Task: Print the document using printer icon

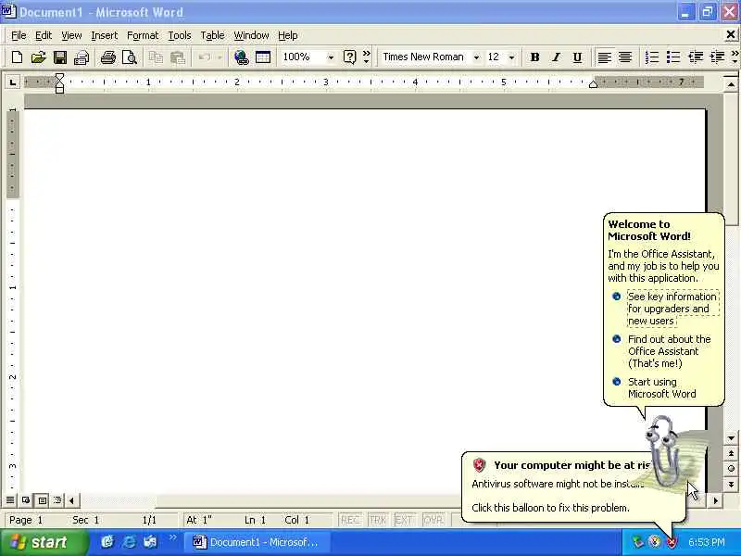Action: [x=107, y=57]
